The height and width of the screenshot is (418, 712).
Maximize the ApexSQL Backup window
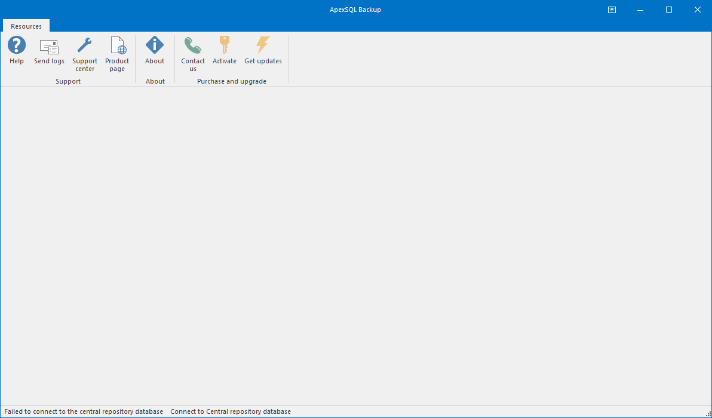click(x=668, y=10)
